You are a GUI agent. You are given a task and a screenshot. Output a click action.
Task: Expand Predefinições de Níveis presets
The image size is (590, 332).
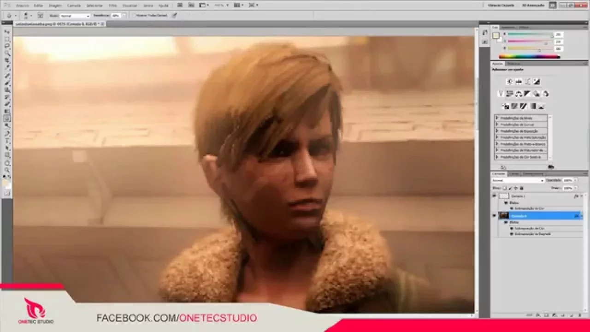tap(497, 118)
